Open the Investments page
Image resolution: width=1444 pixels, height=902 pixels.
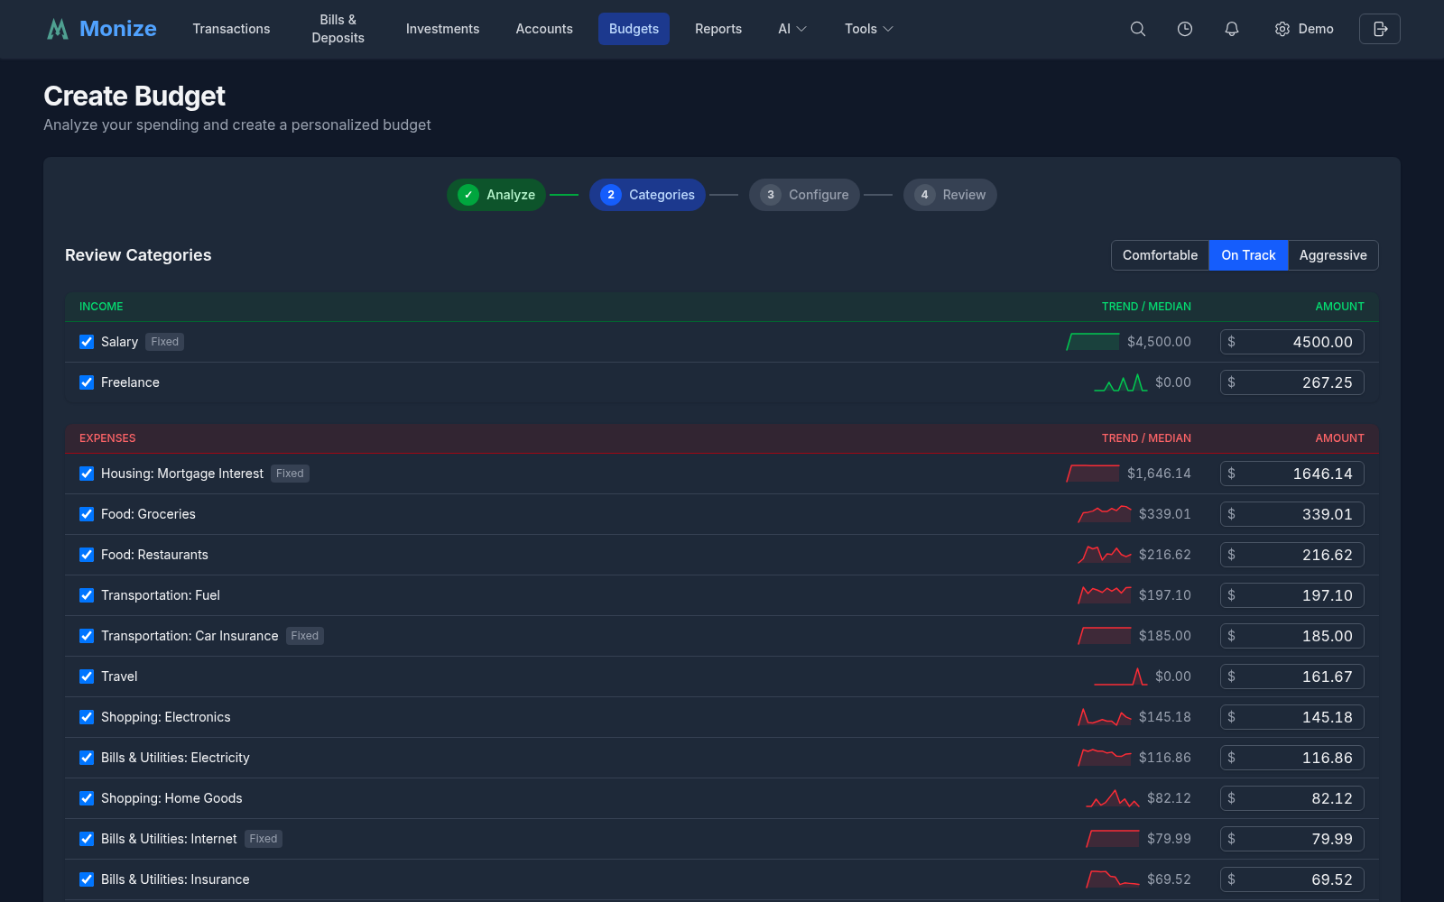click(x=442, y=29)
